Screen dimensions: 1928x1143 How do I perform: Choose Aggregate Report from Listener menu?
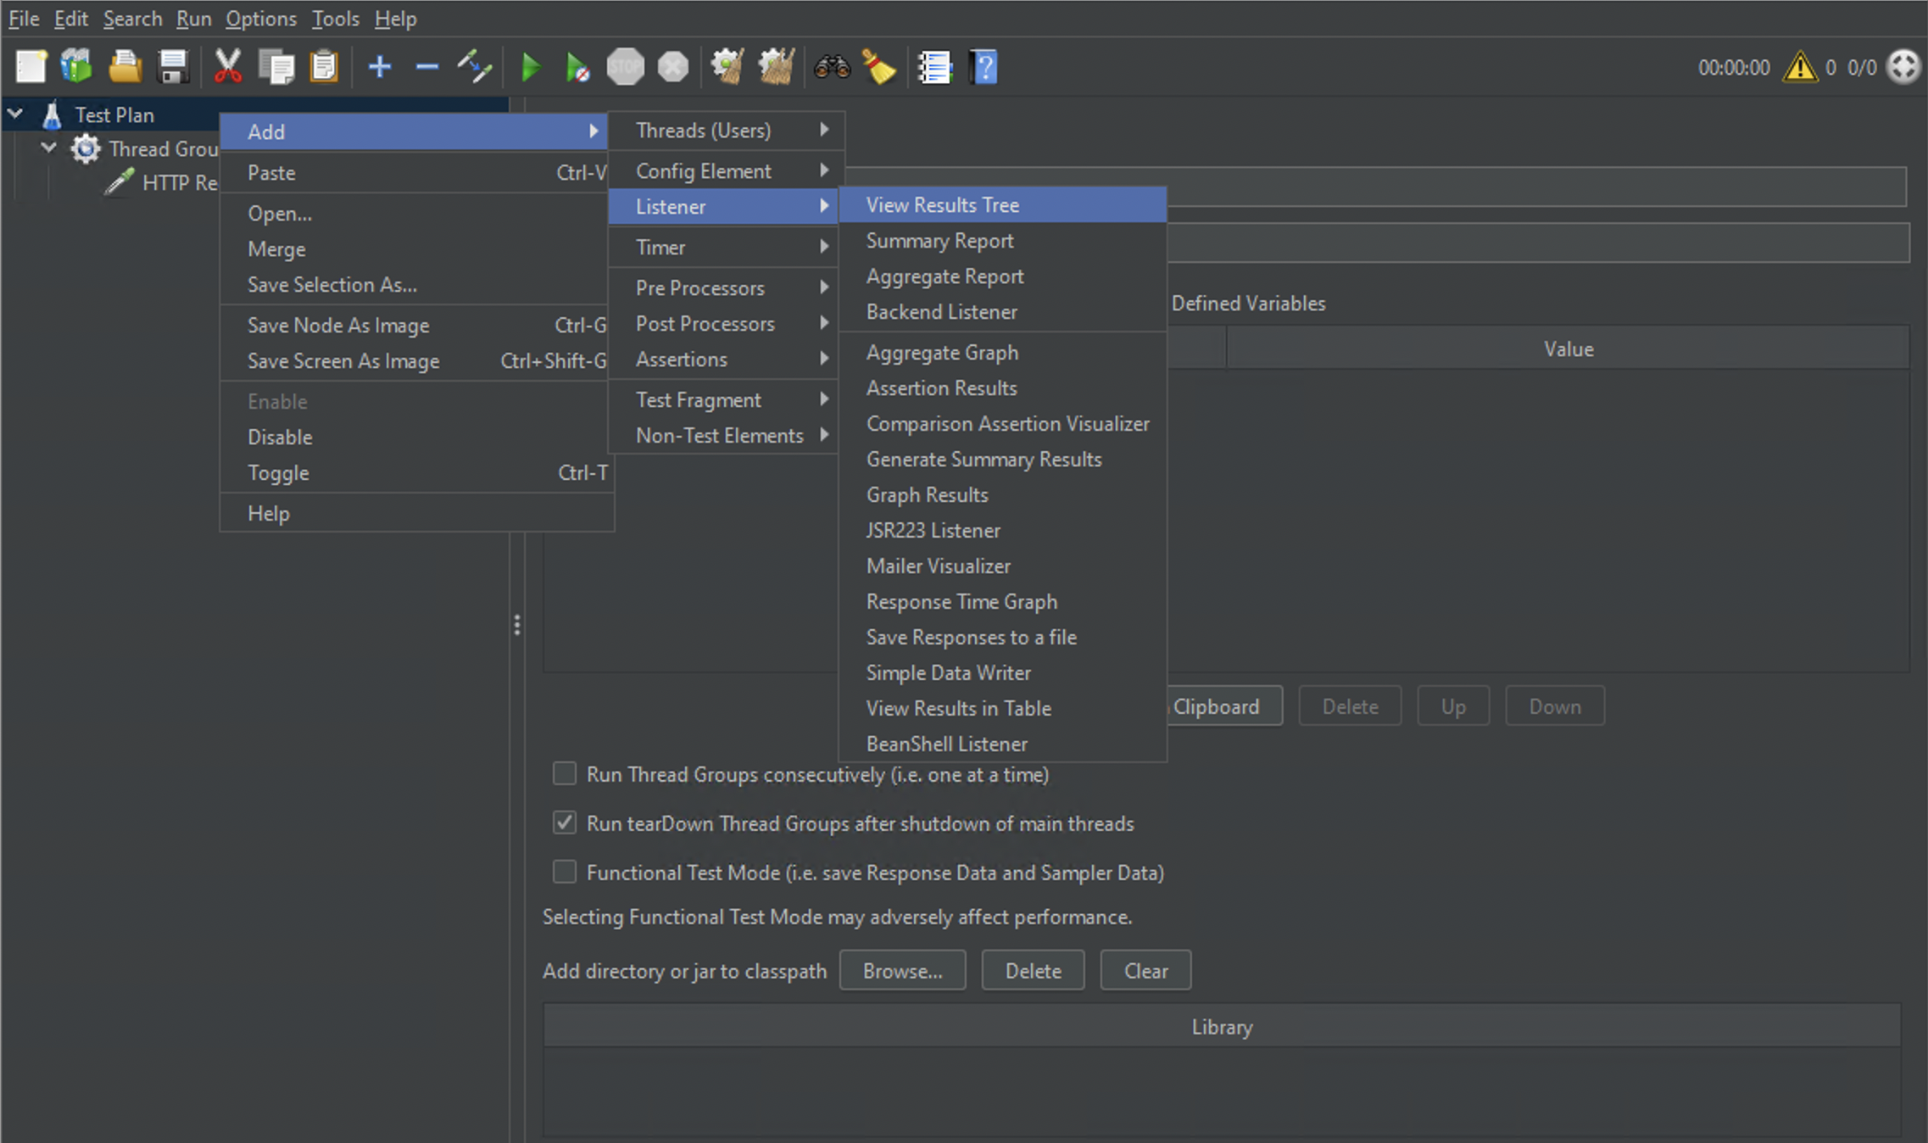coord(1002,276)
